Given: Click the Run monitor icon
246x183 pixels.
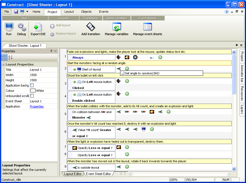Looking at the screenshot, I should [9, 27].
